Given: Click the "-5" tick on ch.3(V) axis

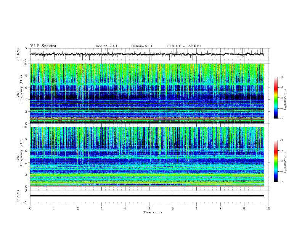Looking at the screenshot, I should pyautogui.click(x=26, y=202).
